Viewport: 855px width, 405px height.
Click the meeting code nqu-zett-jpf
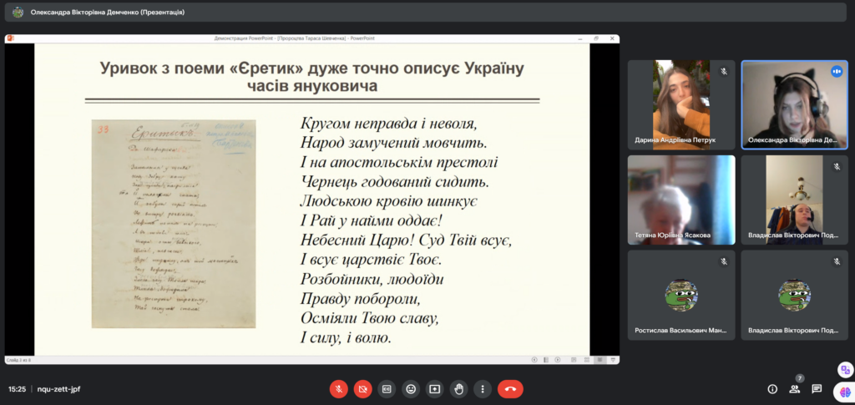[58, 389]
